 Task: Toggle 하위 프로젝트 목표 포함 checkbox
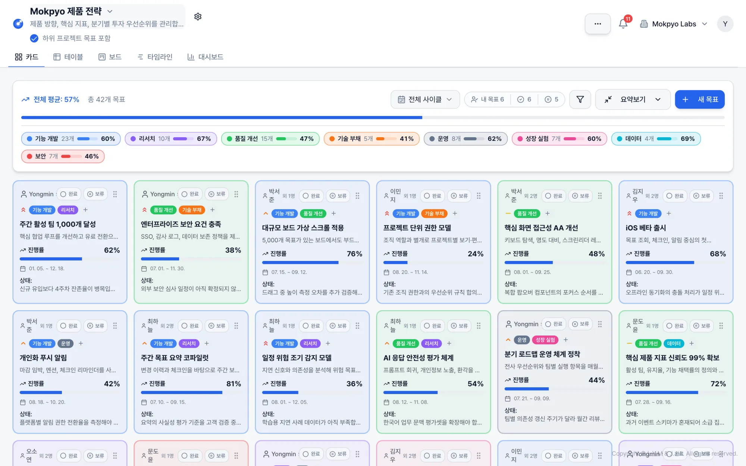point(34,38)
